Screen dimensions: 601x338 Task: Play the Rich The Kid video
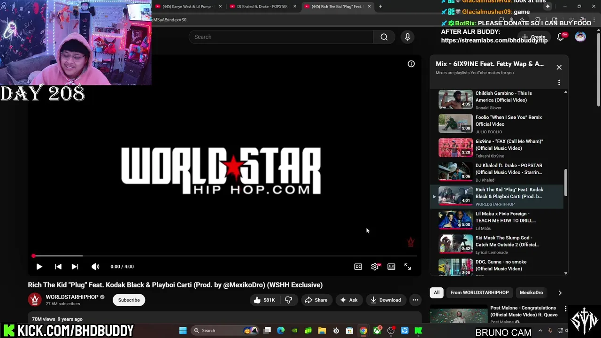click(x=39, y=267)
